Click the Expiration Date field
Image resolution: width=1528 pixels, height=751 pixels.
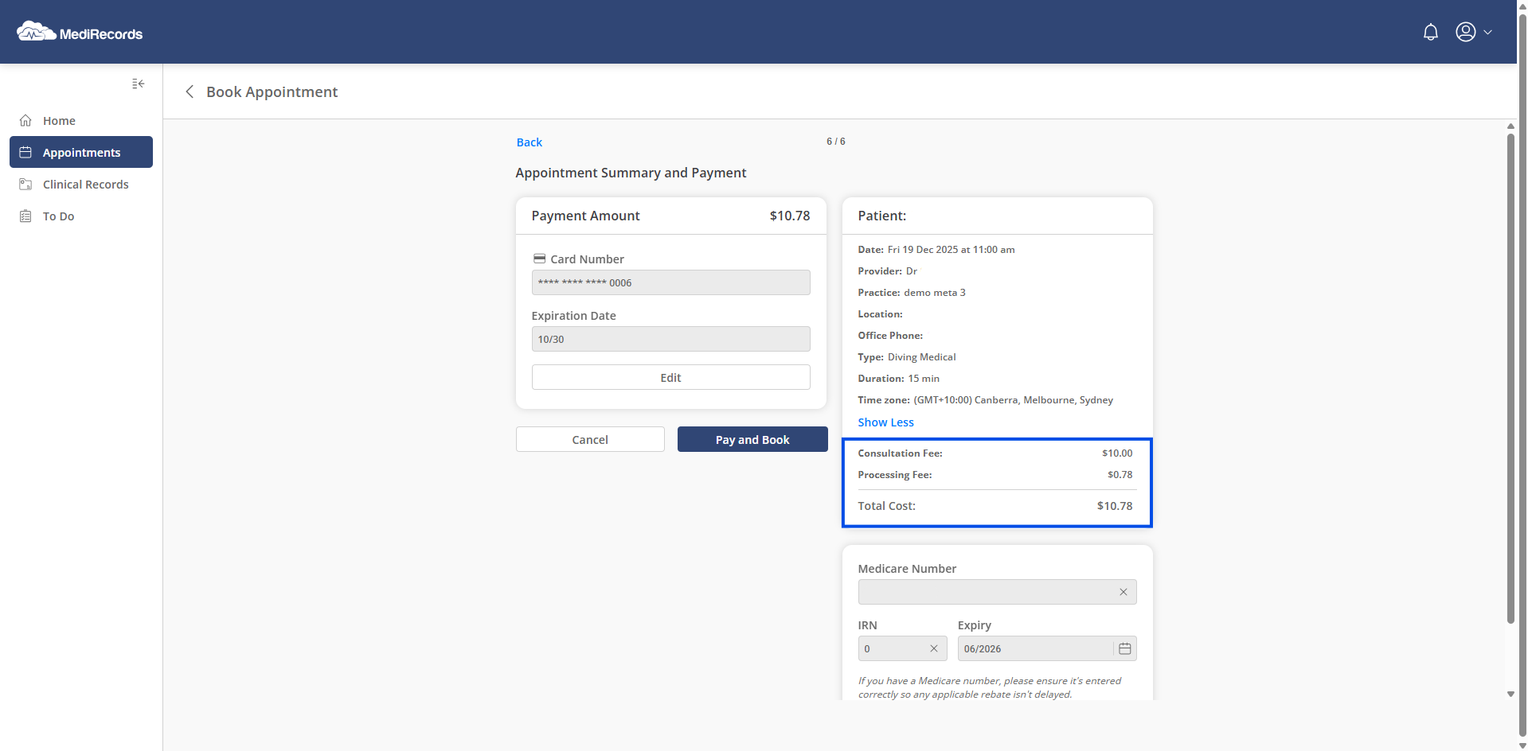point(670,339)
